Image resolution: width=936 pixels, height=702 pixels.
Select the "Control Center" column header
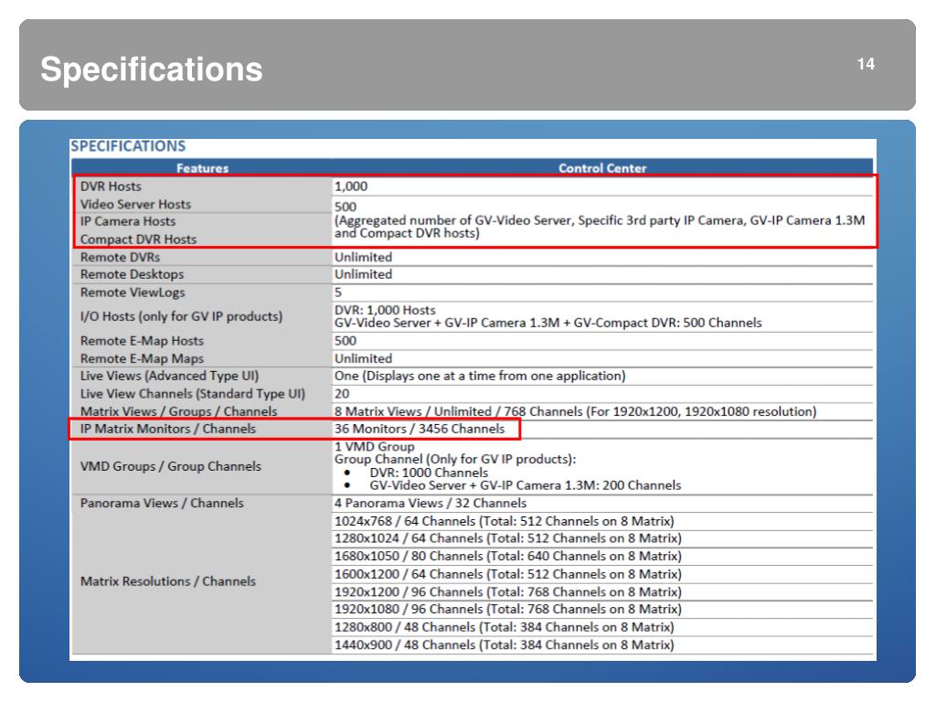(x=602, y=168)
